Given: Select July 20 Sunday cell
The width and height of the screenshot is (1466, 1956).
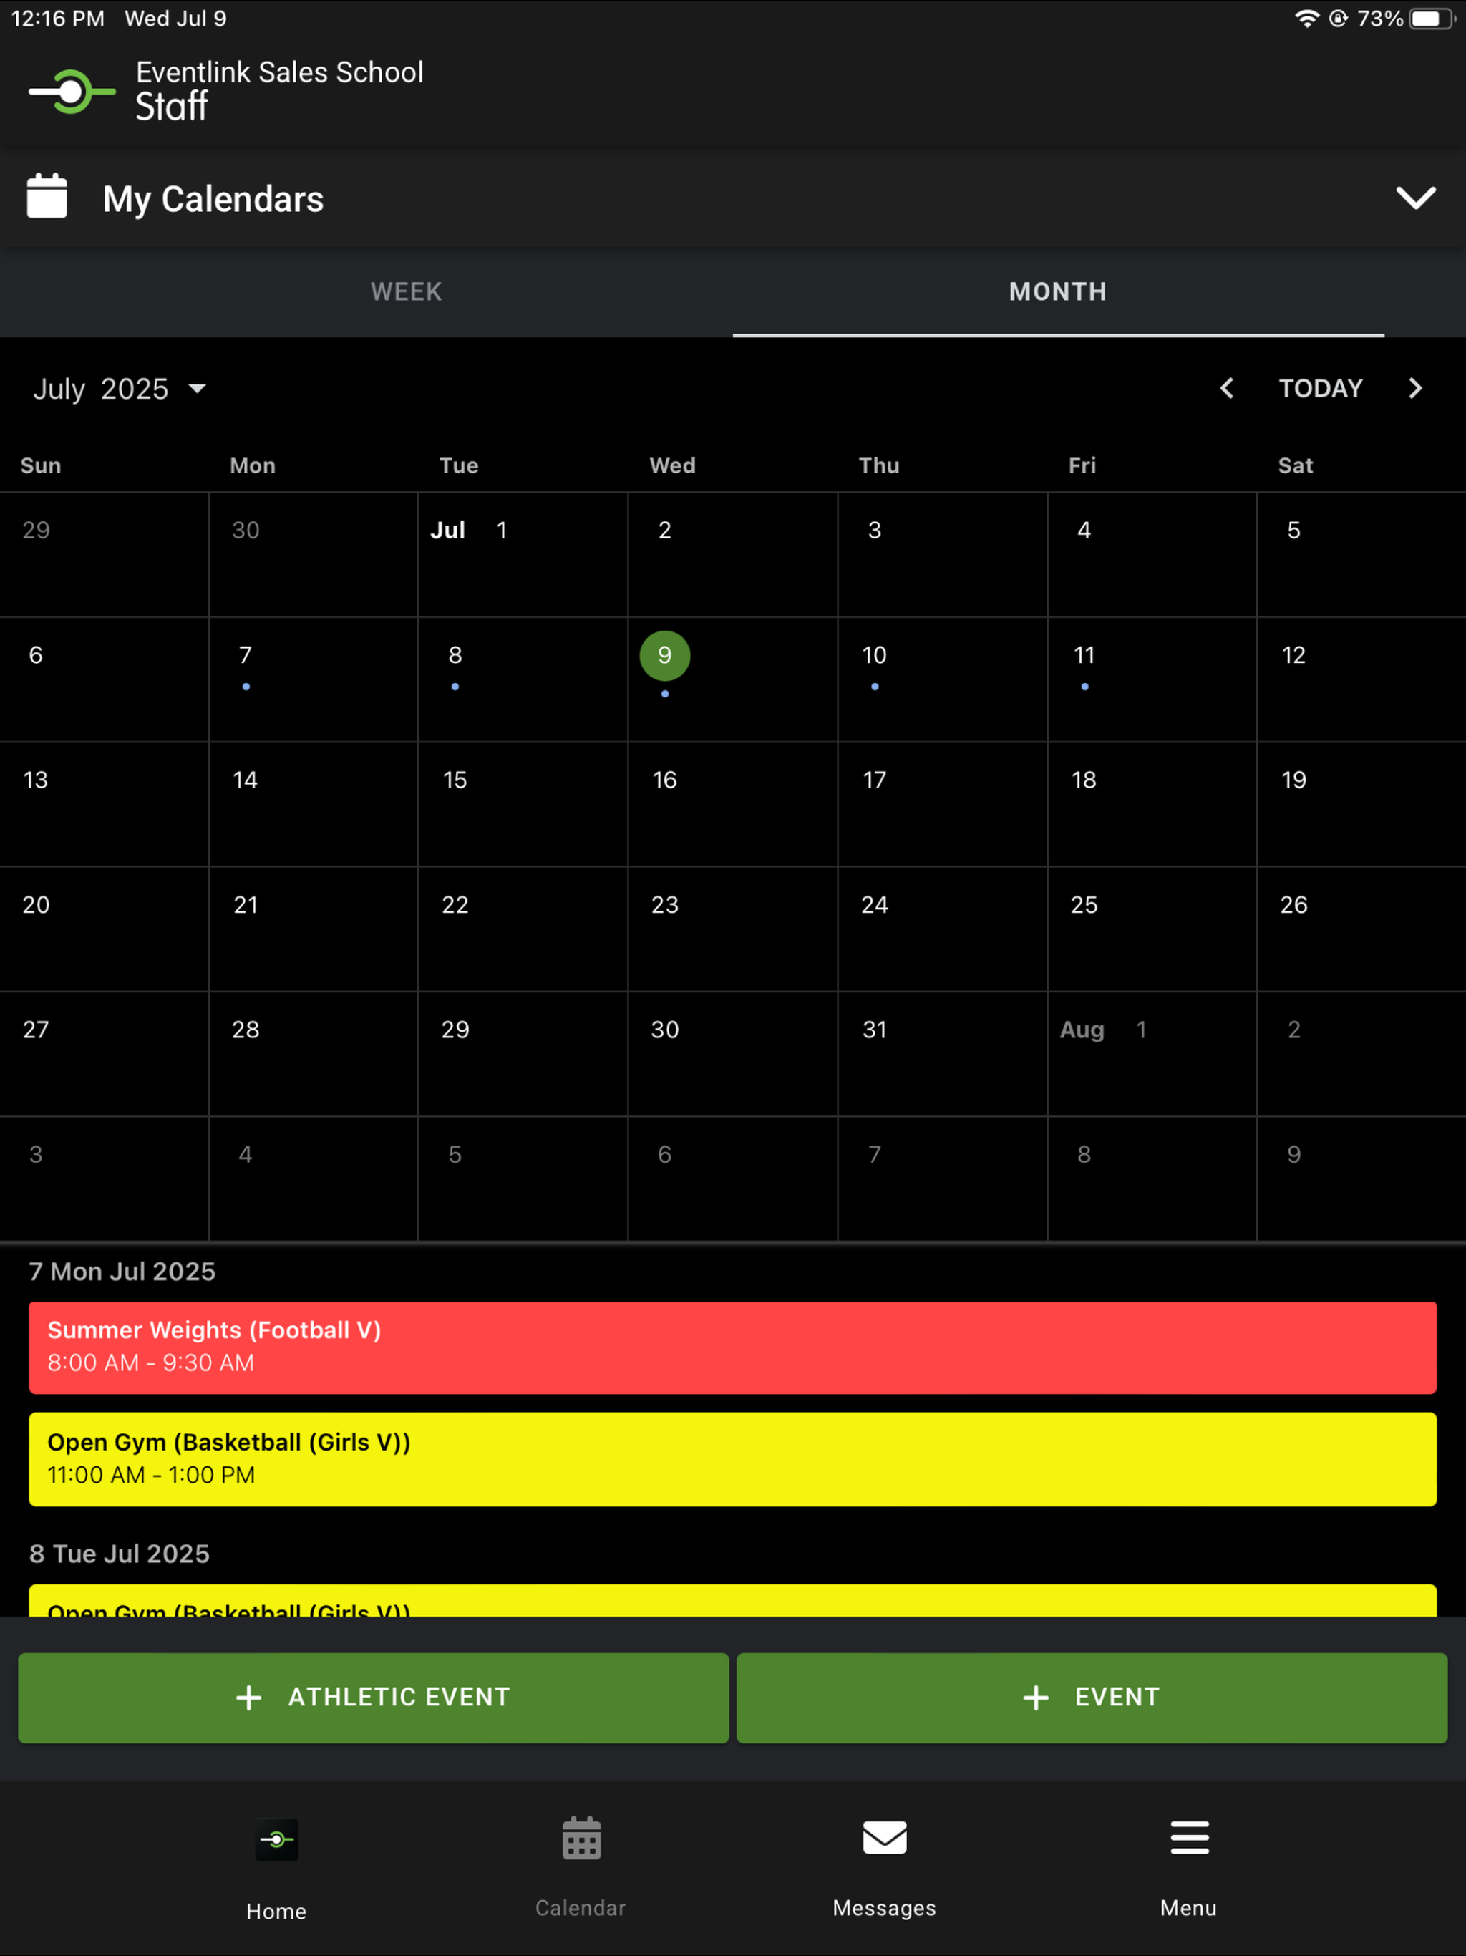Looking at the screenshot, I should click(x=104, y=929).
